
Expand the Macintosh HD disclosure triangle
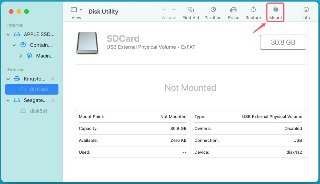[21, 56]
